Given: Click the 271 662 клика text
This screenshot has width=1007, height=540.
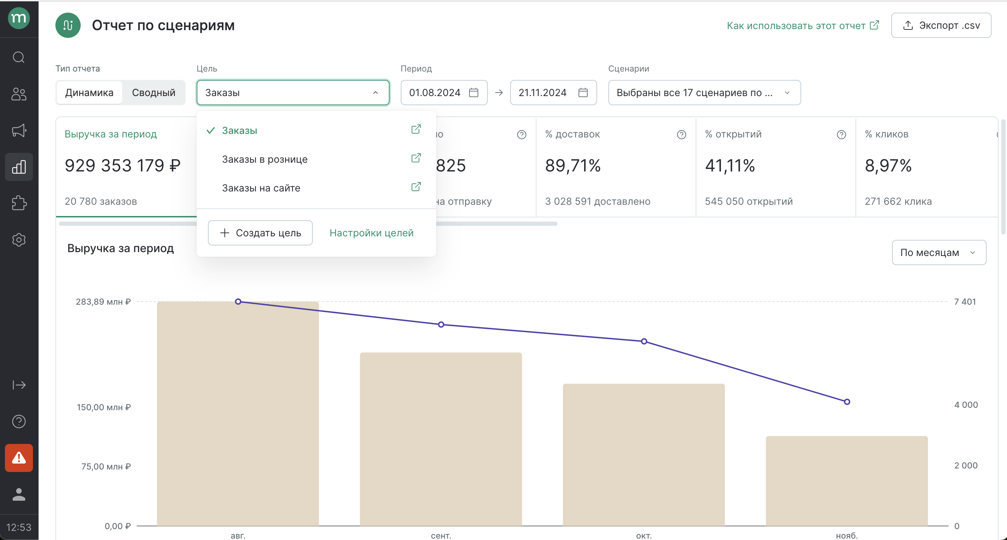Looking at the screenshot, I should (898, 201).
